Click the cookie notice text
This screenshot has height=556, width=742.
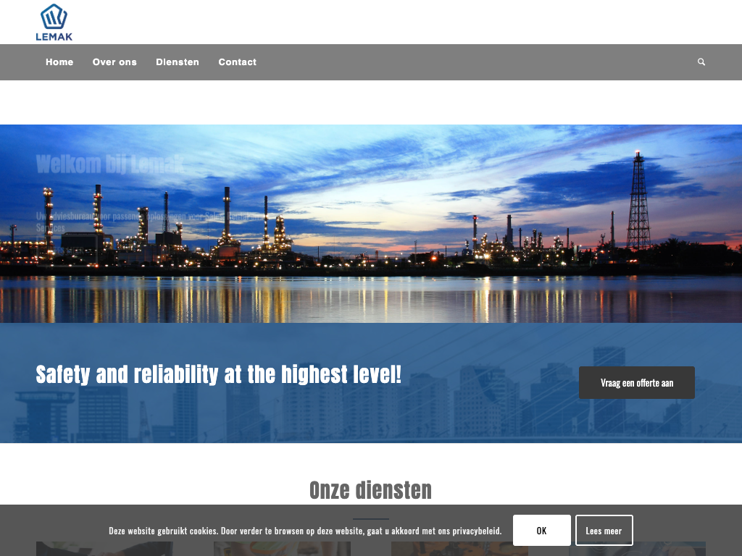click(x=305, y=531)
